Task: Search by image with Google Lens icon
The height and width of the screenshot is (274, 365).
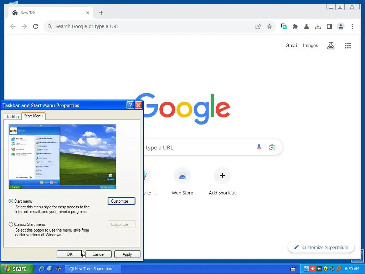Action: [272, 147]
